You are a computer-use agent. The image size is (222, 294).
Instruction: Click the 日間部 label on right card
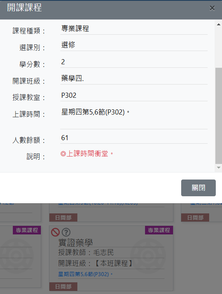click(195, 218)
